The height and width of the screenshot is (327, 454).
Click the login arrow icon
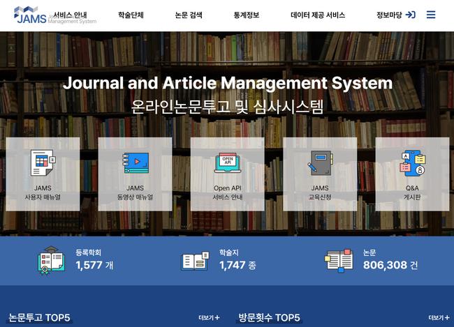tap(411, 15)
